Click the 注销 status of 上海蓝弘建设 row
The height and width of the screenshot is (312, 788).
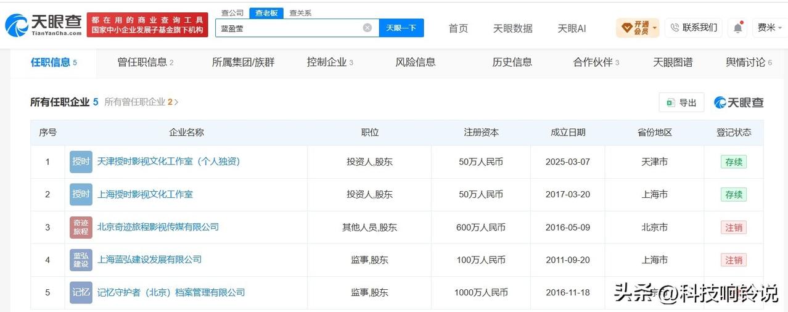point(734,260)
